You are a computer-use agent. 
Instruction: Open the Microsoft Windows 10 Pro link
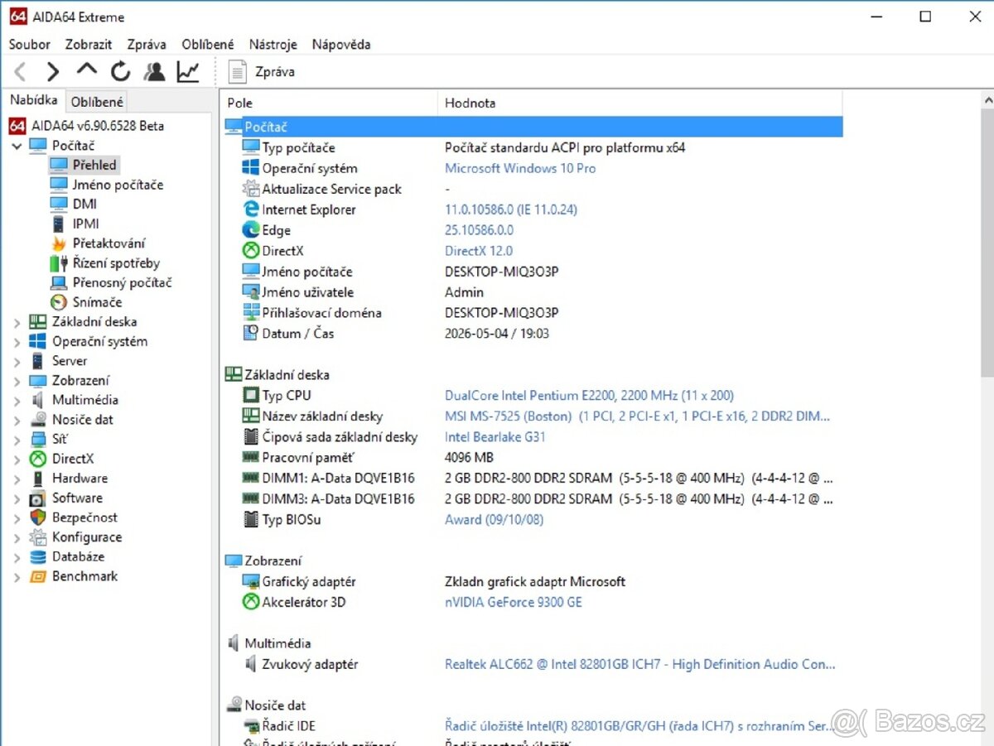(x=520, y=167)
